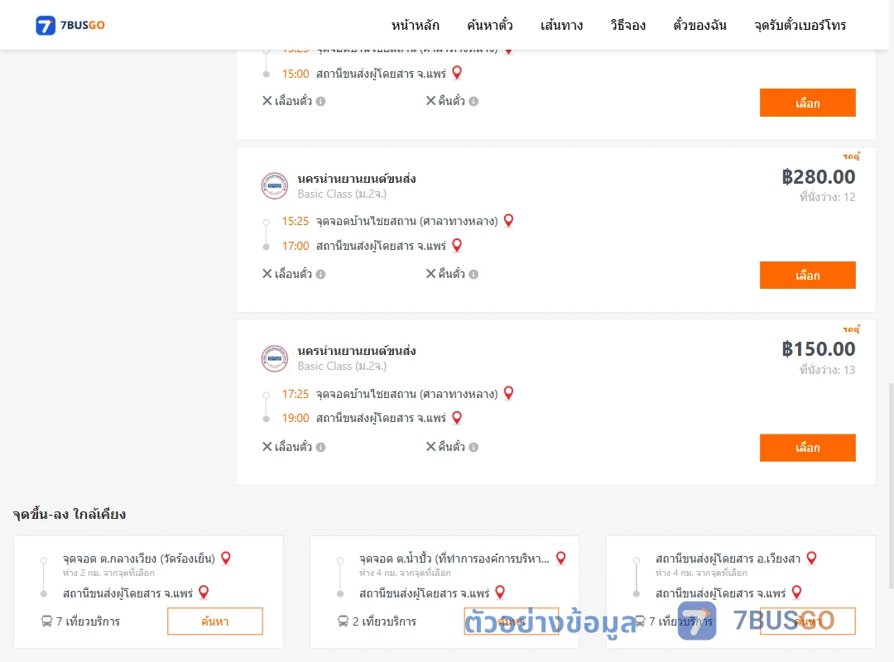The height and width of the screenshot is (662, 894).
Task: Click ค้นหา button in ต.น้ำปั้ว card
Action: pyautogui.click(x=512, y=621)
